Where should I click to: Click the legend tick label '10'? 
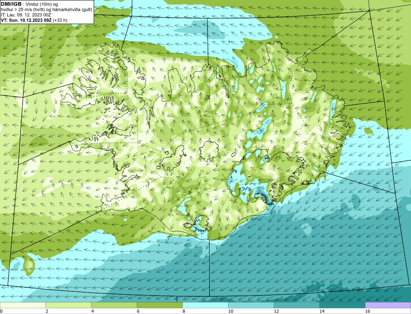pyautogui.click(x=231, y=311)
